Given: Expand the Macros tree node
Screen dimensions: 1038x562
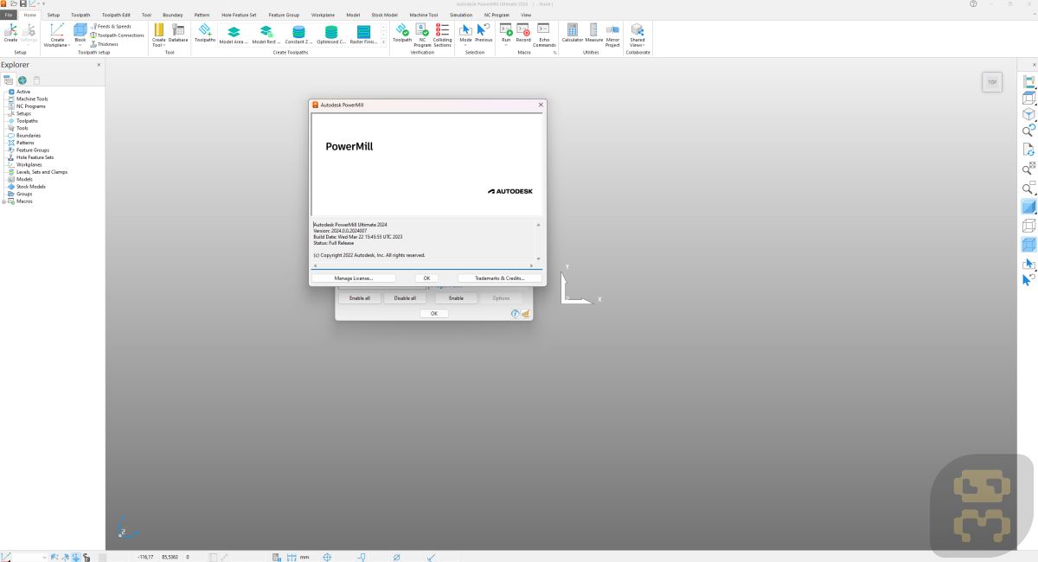Looking at the screenshot, I should [3, 201].
